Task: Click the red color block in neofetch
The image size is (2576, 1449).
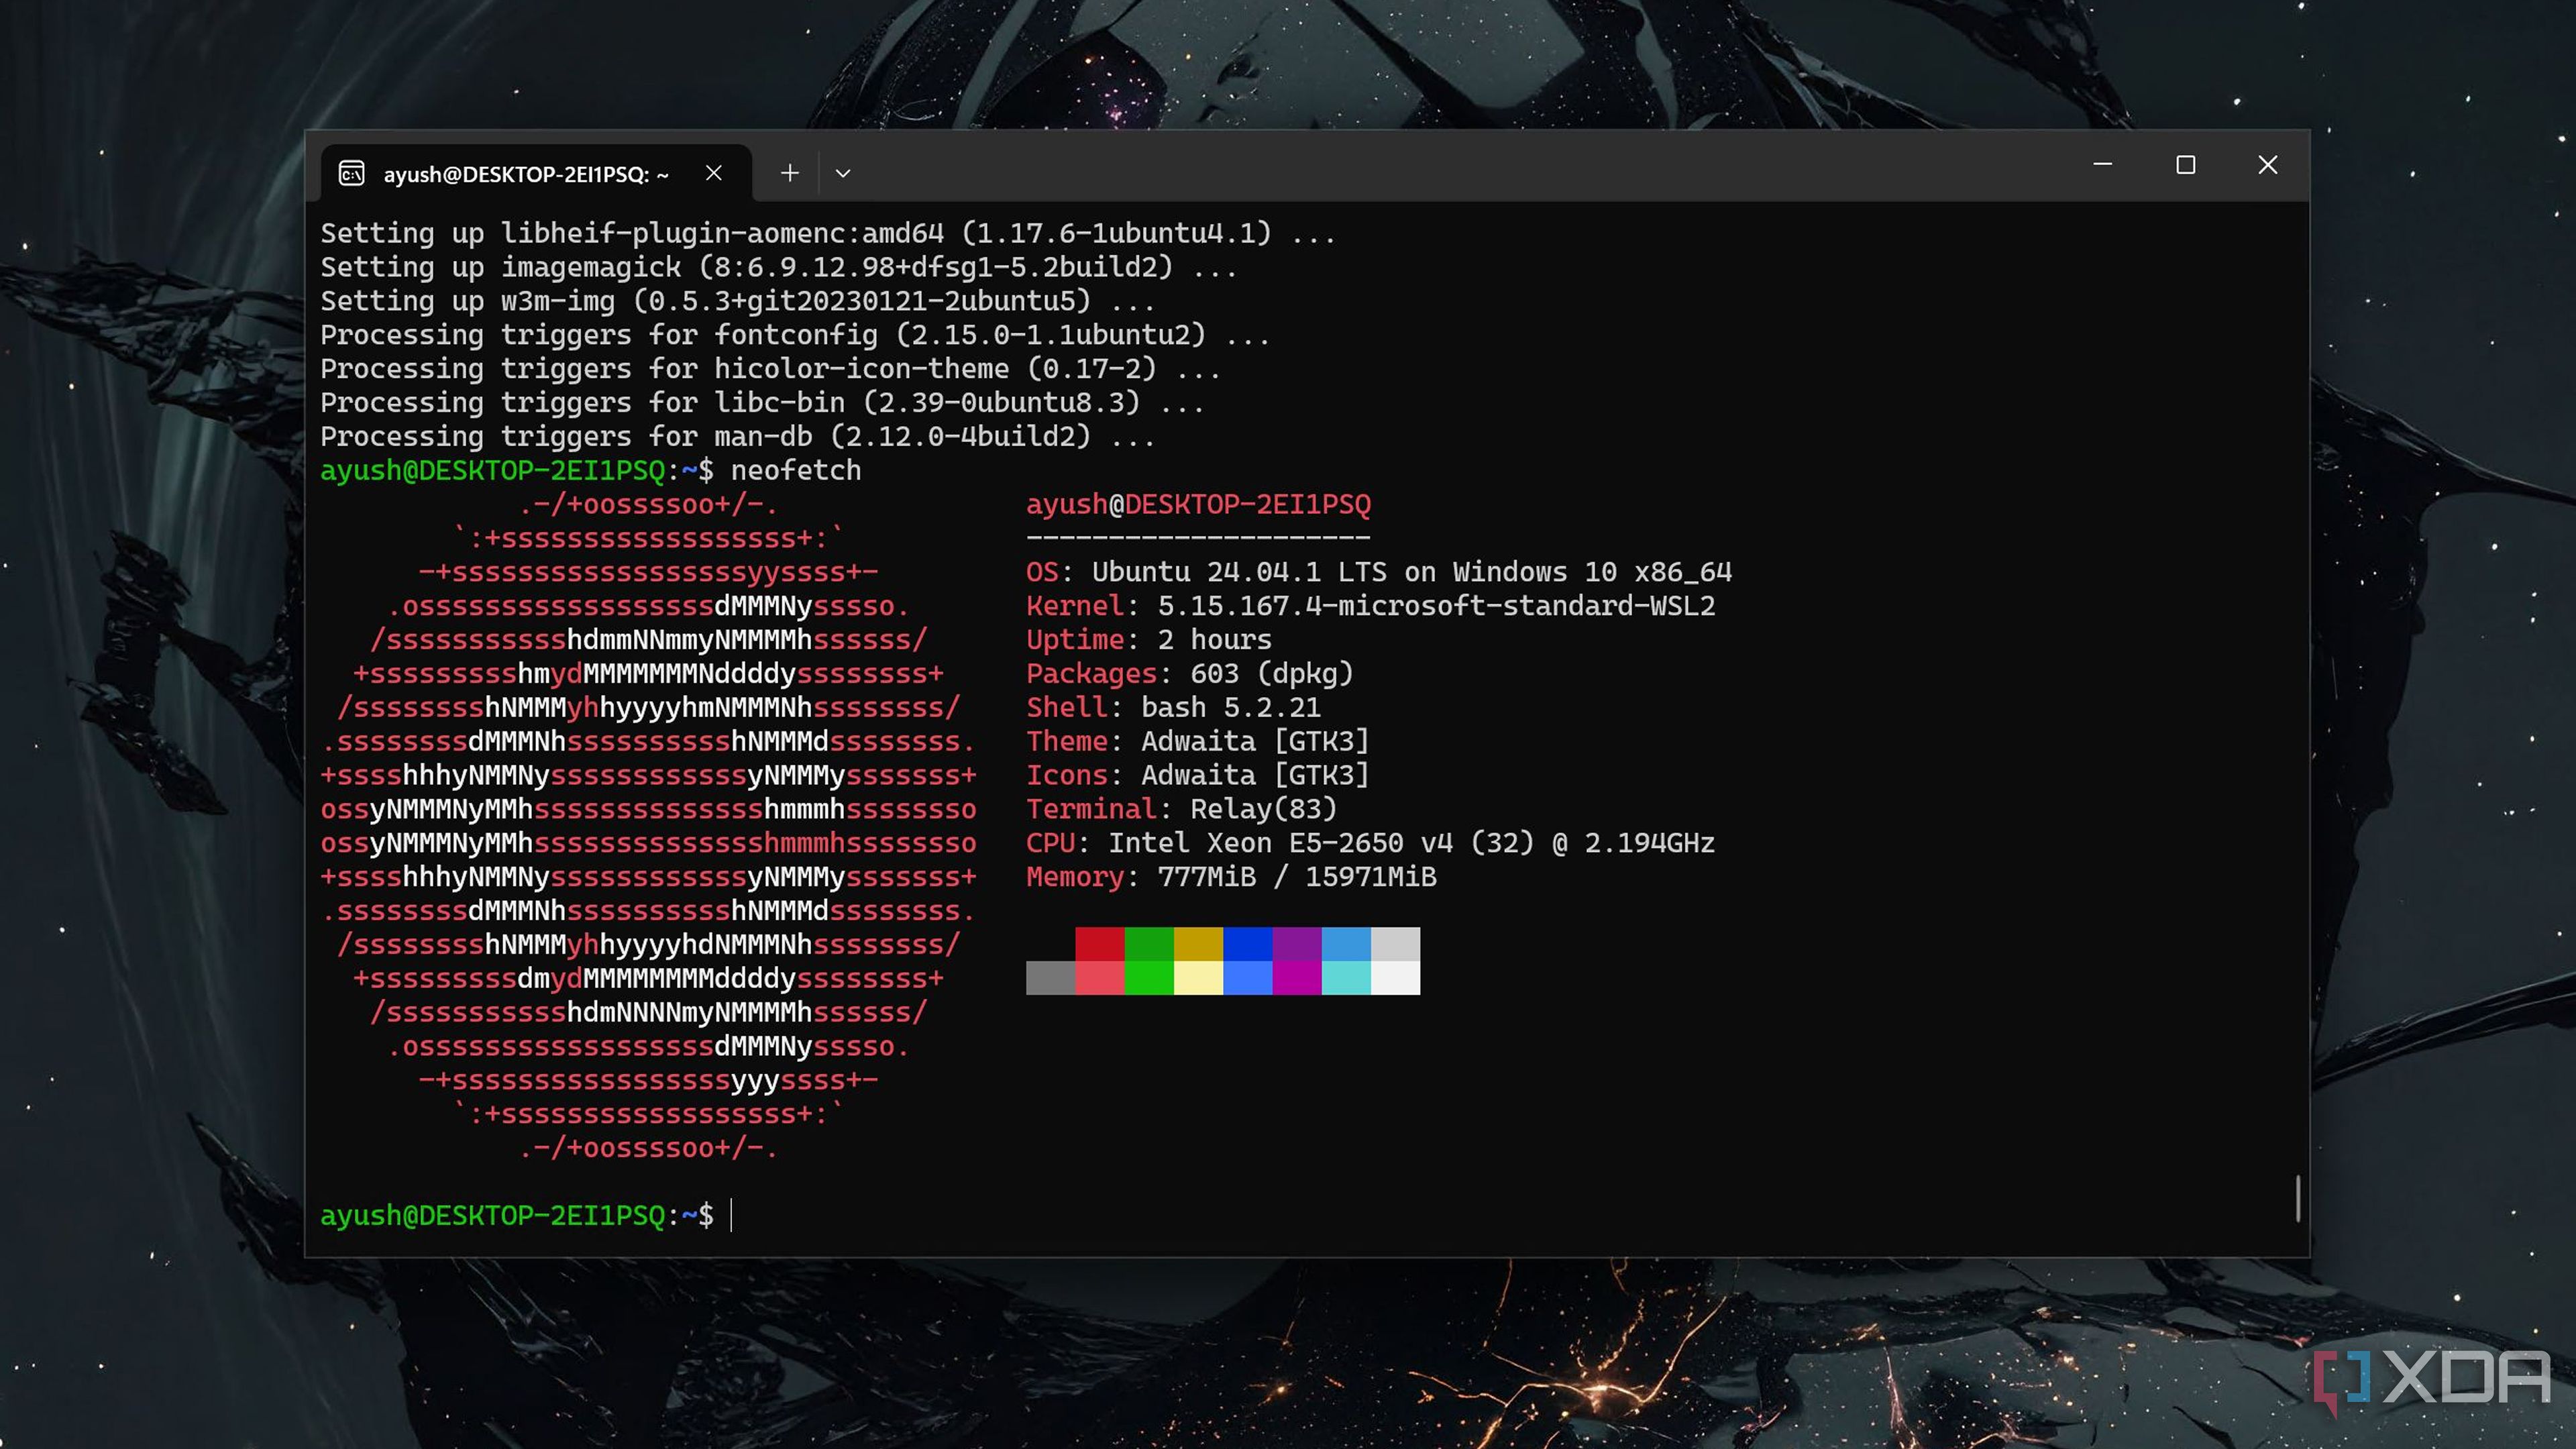Action: 1099,943
